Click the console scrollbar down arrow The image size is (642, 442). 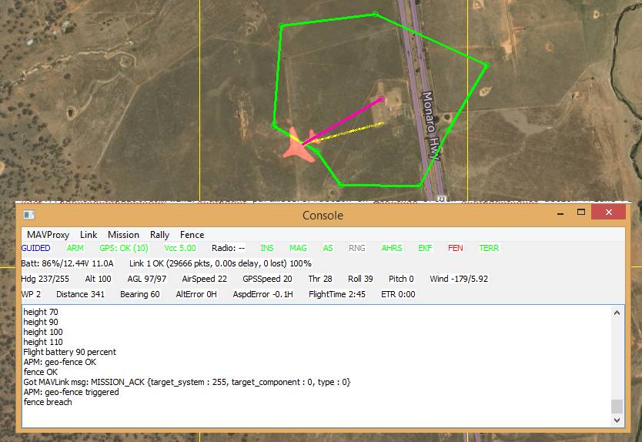point(616,420)
